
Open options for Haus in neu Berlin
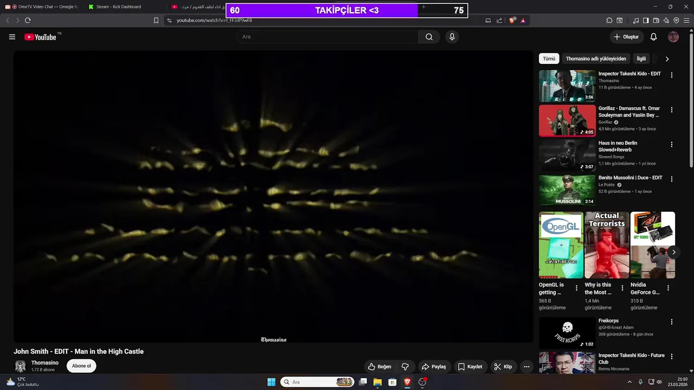tap(672, 144)
